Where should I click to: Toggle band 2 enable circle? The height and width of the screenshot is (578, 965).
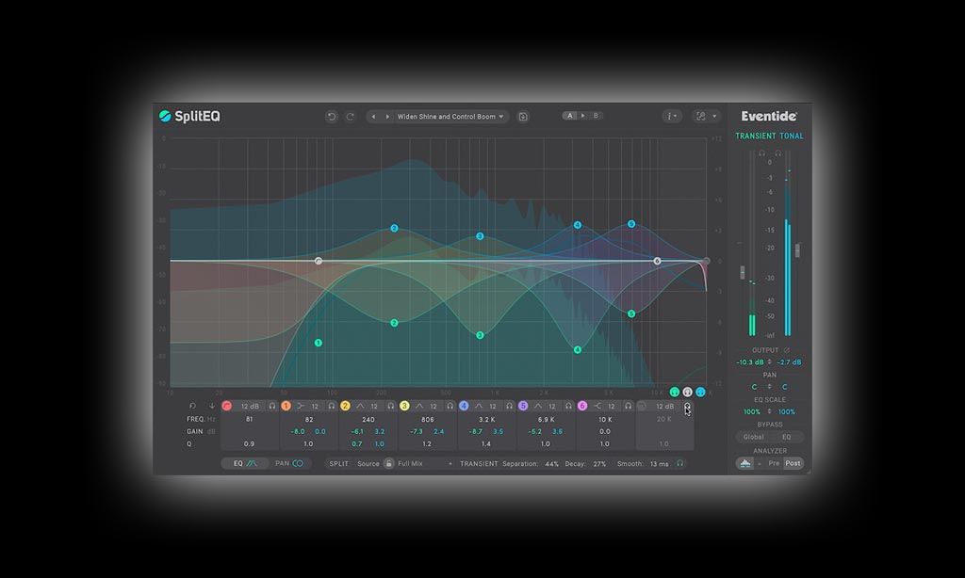pyautogui.click(x=345, y=406)
